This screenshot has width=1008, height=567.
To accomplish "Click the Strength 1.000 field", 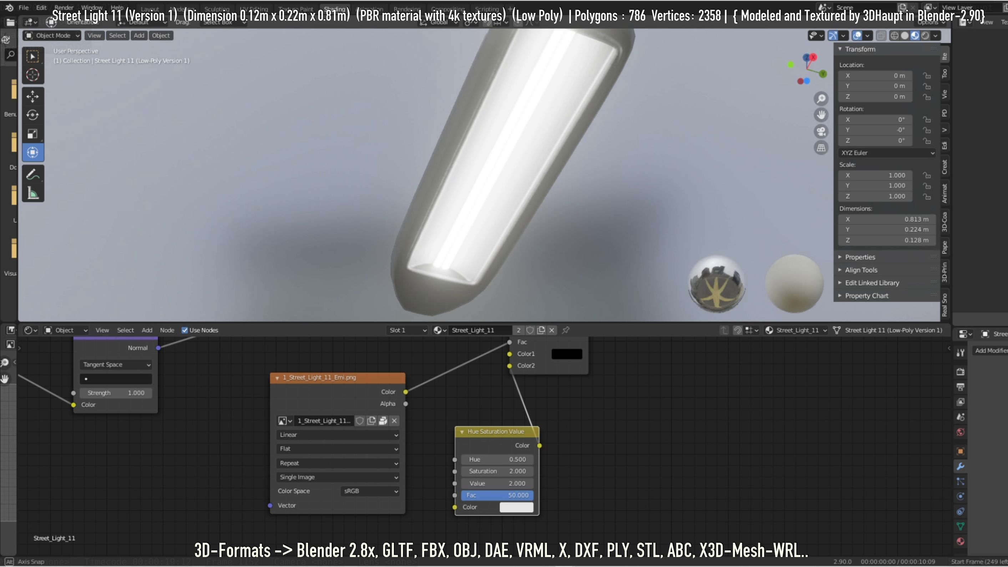I will (x=116, y=393).
